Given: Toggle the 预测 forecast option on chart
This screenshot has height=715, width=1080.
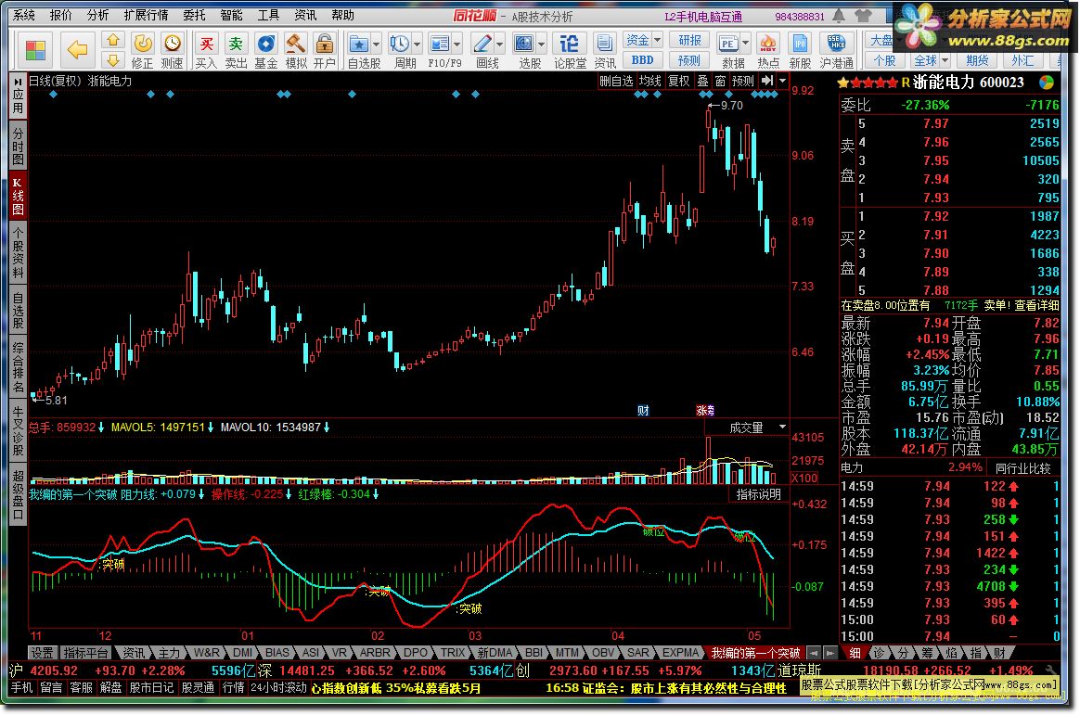Looking at the screenshot, I should coord(742,81).
